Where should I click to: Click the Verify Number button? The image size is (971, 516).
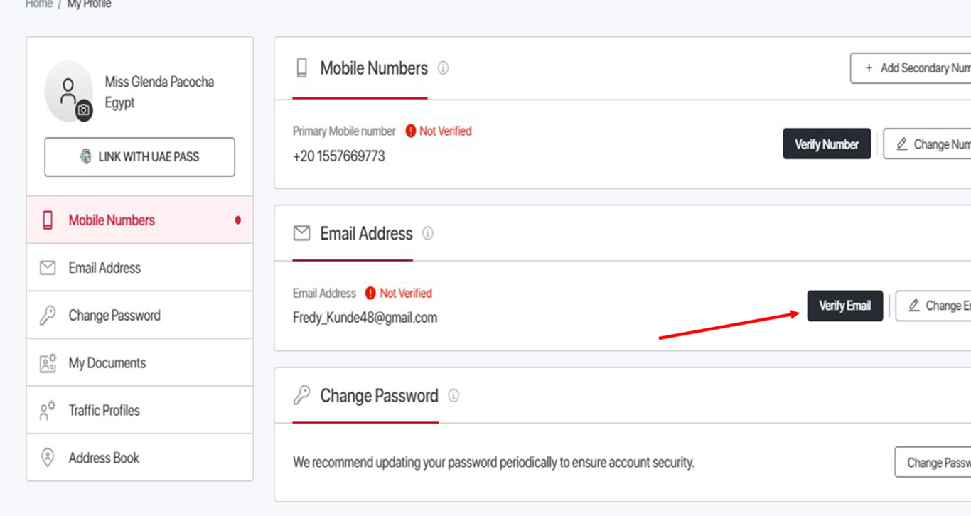point(827,144)
